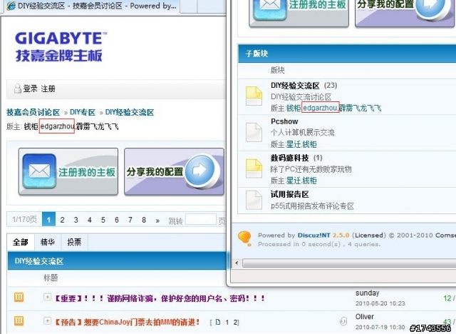
Task: Open moderator 钱柜 profile in left window
Action: (31, 126)
